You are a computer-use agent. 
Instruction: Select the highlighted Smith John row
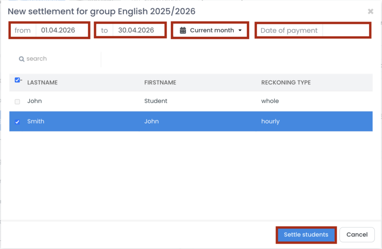click(151, 121)
